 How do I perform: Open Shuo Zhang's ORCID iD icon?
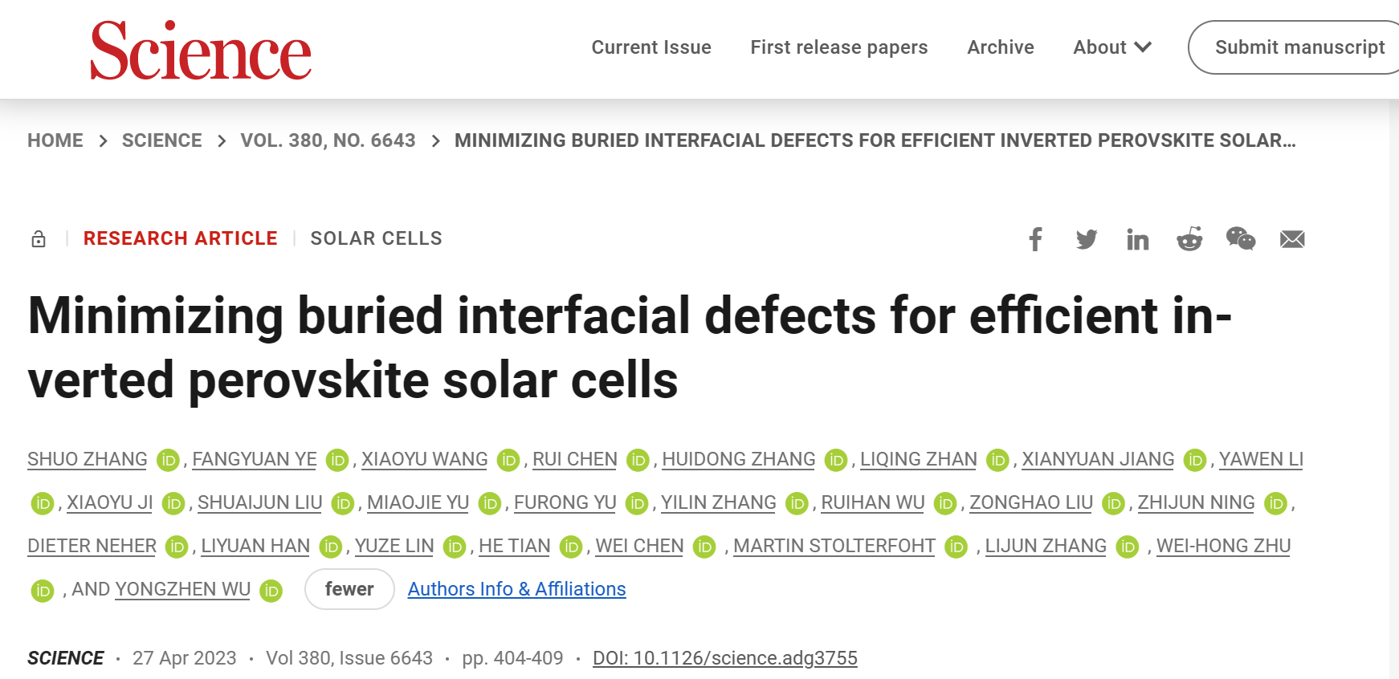click(168, 460)
